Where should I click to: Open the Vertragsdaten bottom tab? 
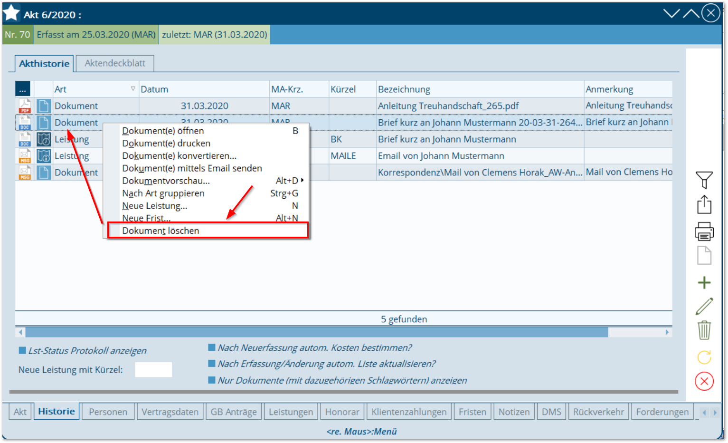(170, 412)
